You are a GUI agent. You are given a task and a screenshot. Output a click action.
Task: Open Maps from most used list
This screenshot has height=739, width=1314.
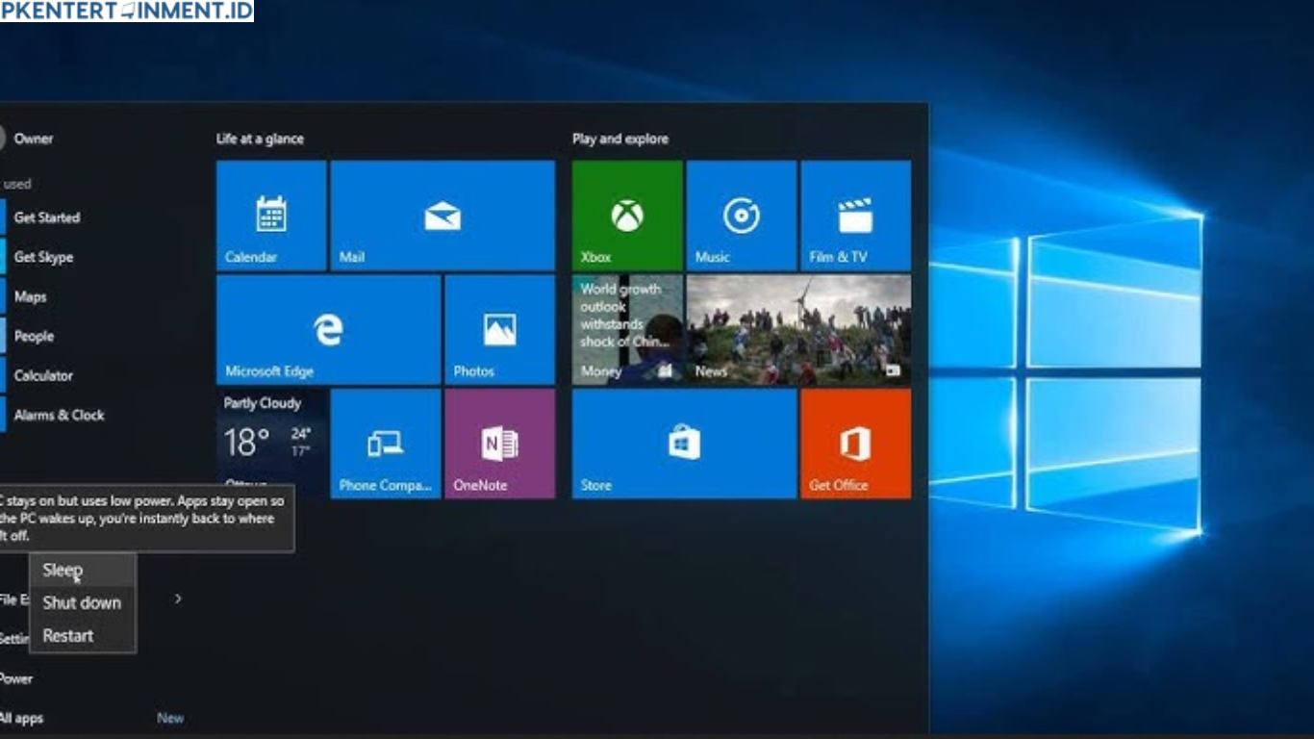[x=30, y=296]
